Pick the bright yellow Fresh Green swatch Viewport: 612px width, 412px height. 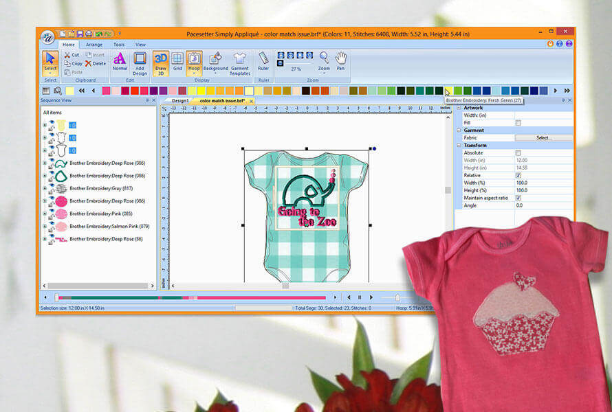(448, 91)
